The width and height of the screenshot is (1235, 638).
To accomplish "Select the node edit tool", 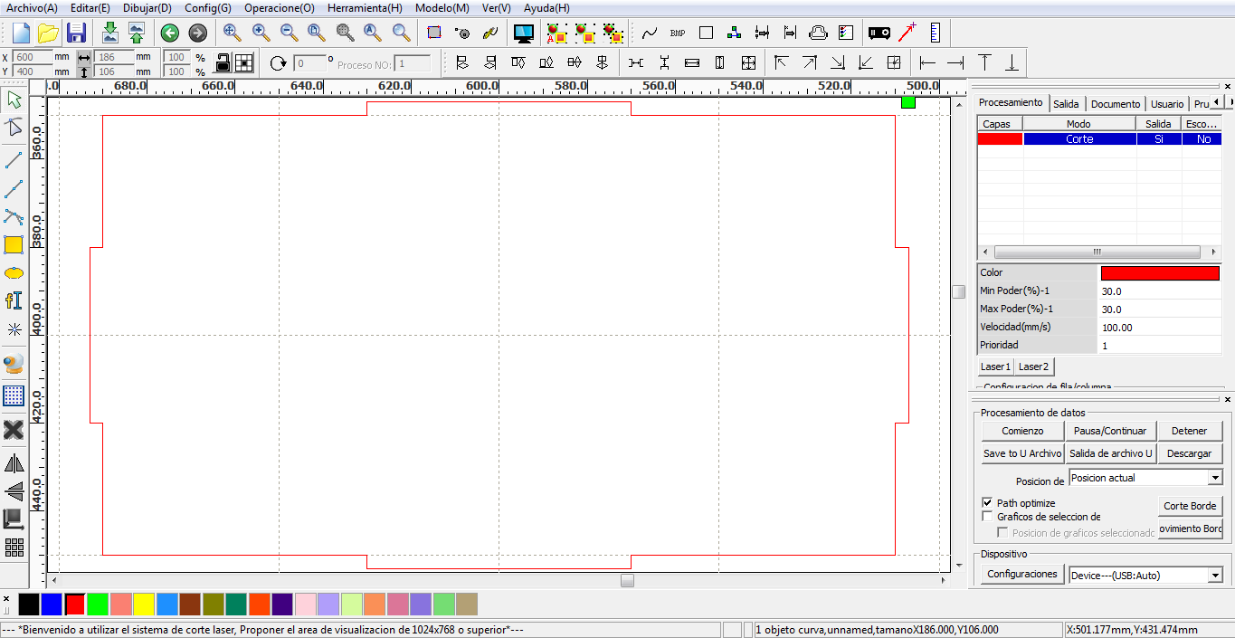I will click(14, 127).
